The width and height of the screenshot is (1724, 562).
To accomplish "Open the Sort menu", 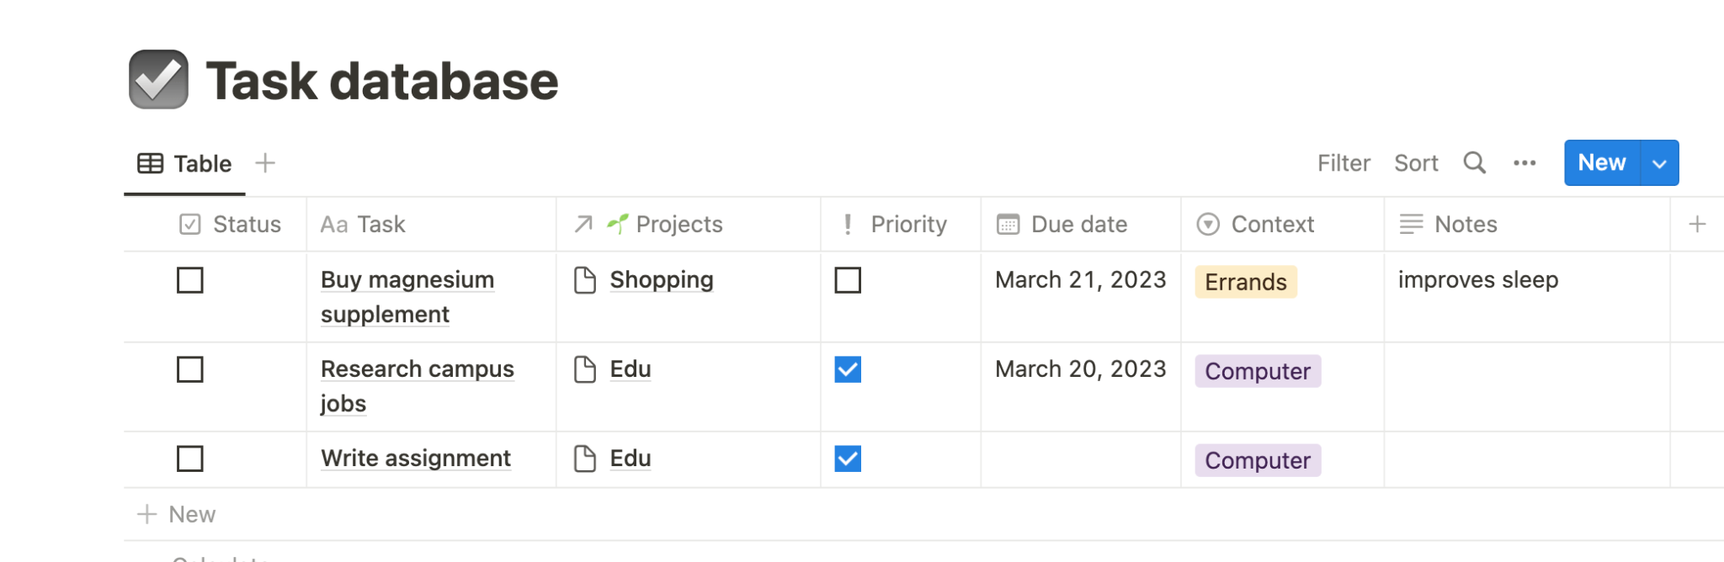I will [x=1416, y=162].
